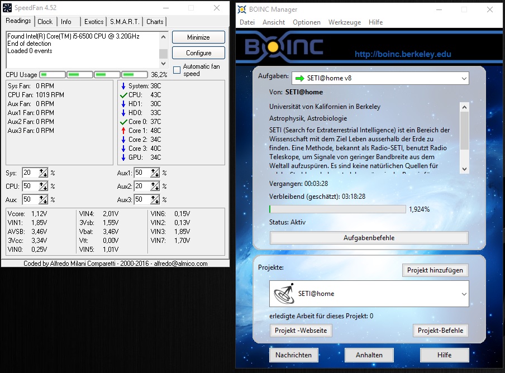
Task: Switch to the Info tab
Action: point(66,22)
